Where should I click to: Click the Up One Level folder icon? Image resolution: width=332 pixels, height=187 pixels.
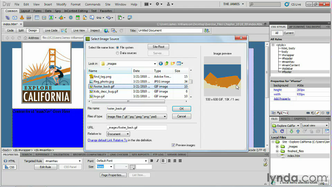tap(167, 63)
